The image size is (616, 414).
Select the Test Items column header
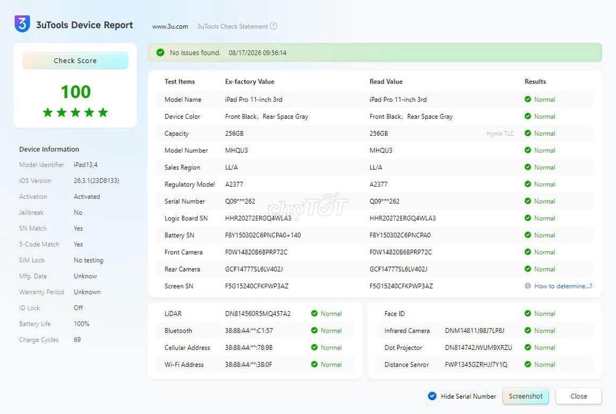[179, 82]
